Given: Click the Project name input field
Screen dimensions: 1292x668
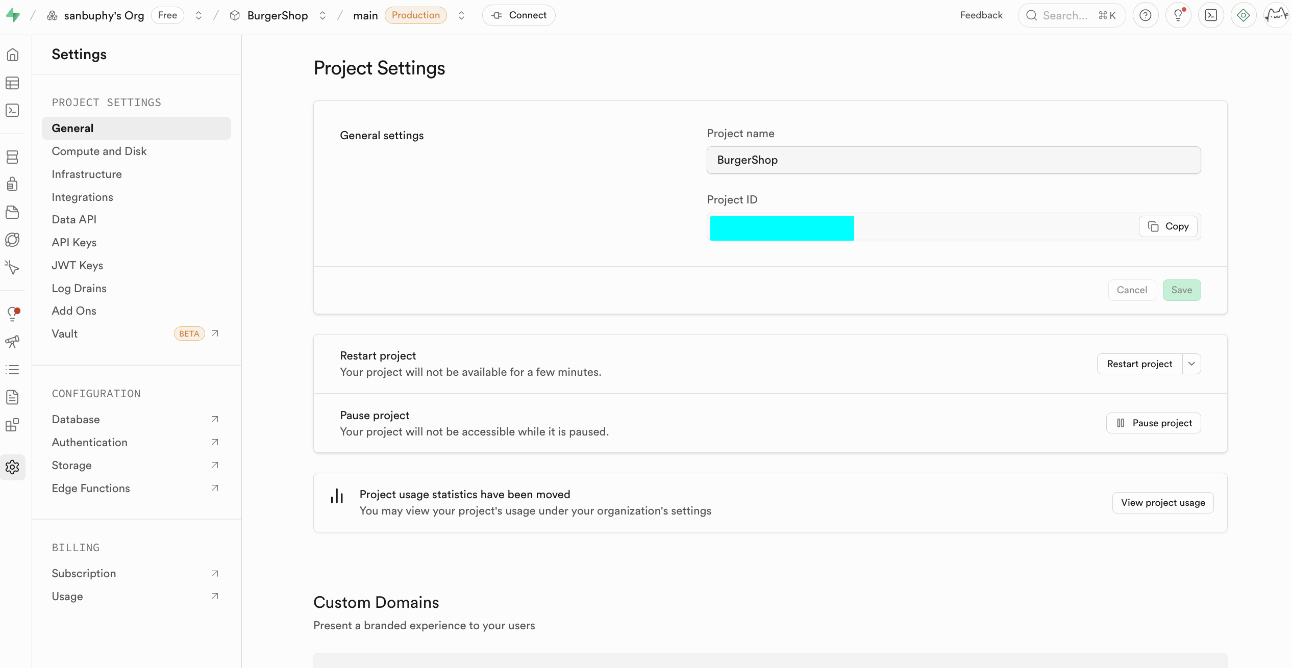Looking at the screenshot, I should click(953, 160).
